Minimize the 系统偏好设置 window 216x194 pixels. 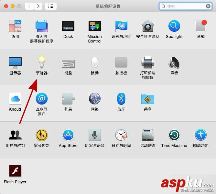coord(13,6)
